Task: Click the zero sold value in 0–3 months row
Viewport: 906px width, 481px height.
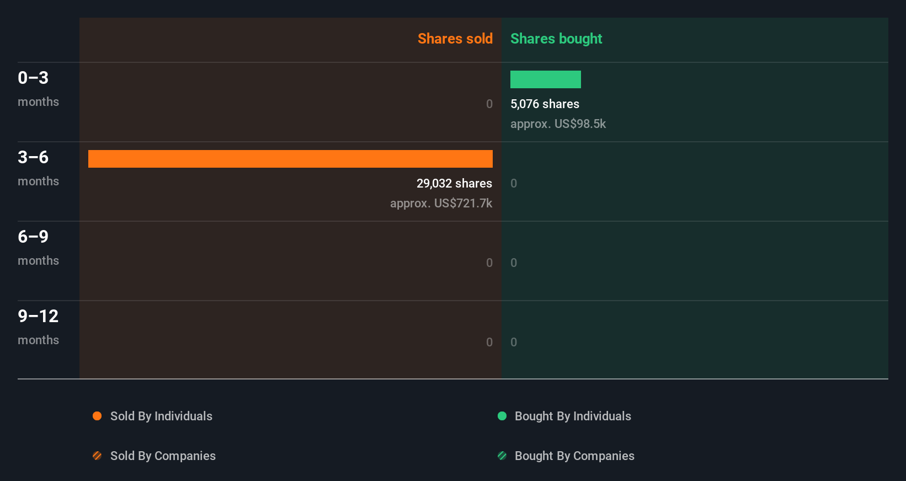Action: [x=489, y=104]
